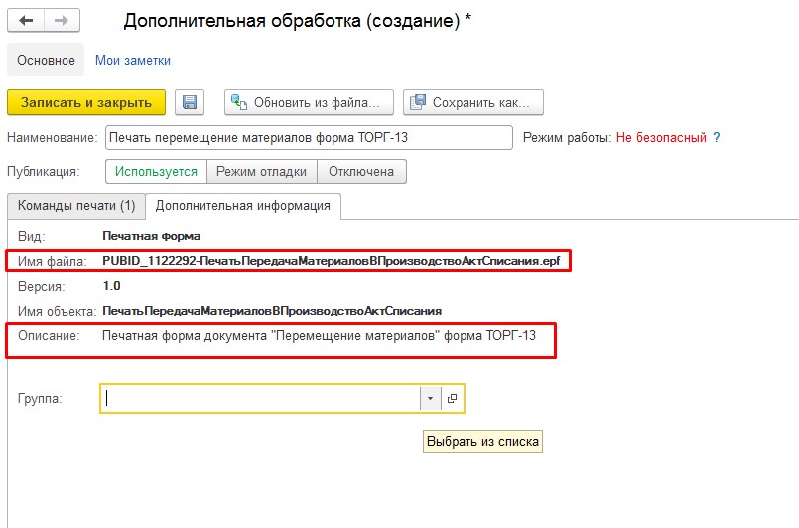Image resolution: width=799 pixels, height=528 pixels.
Task: Select the Основное section
Action: pos(46,61)
